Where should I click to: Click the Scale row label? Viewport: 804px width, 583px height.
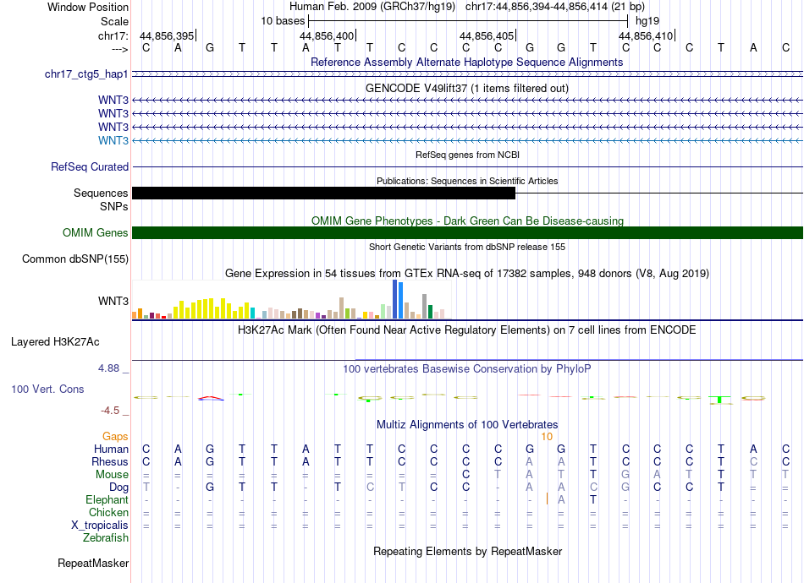[x=114, y=21]
